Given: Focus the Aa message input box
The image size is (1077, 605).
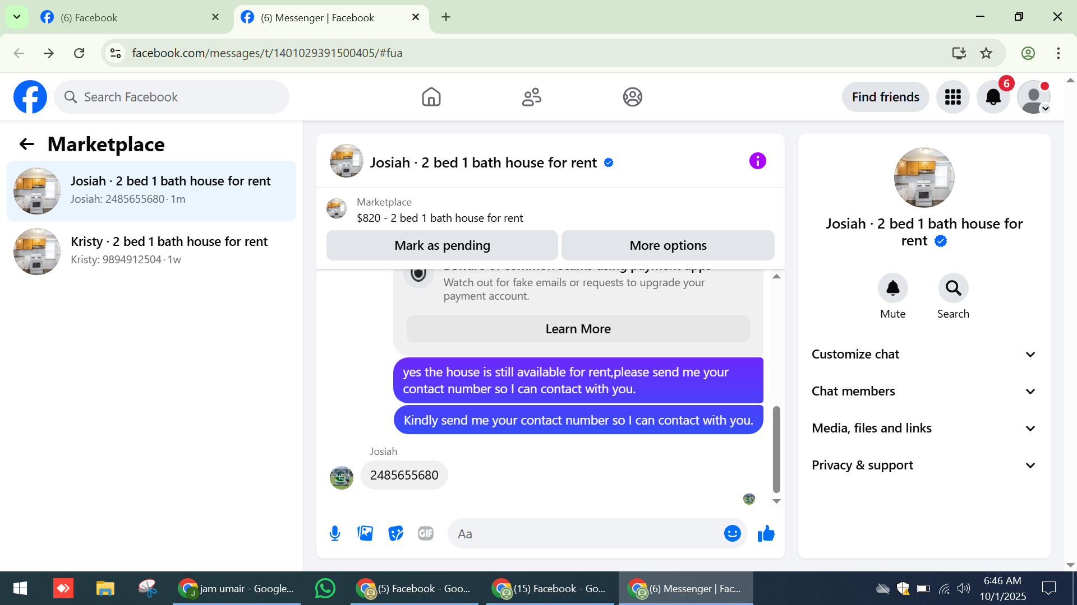Looking at the screenshot, I should (x=586, y=534).
